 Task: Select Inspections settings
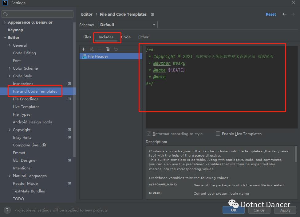23,84
